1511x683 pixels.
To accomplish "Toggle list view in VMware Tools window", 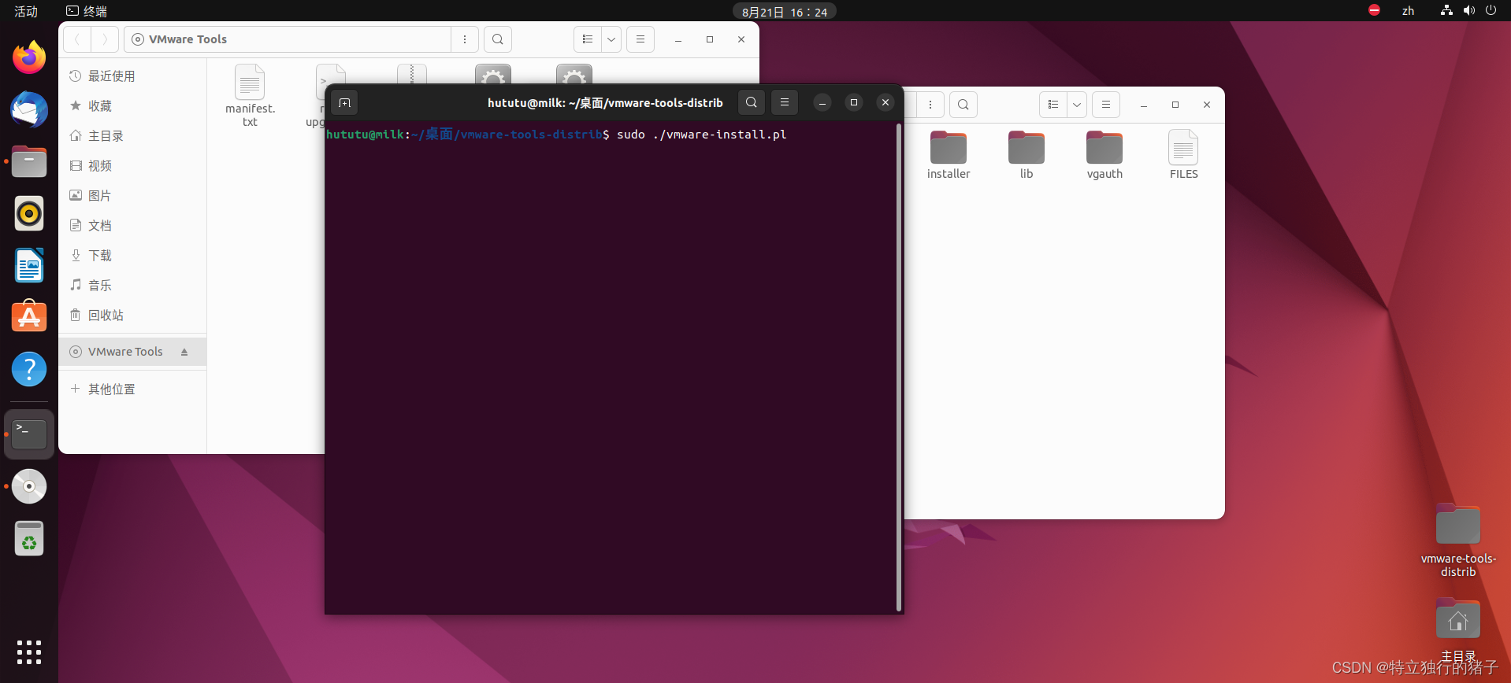I will click(588, 39).
